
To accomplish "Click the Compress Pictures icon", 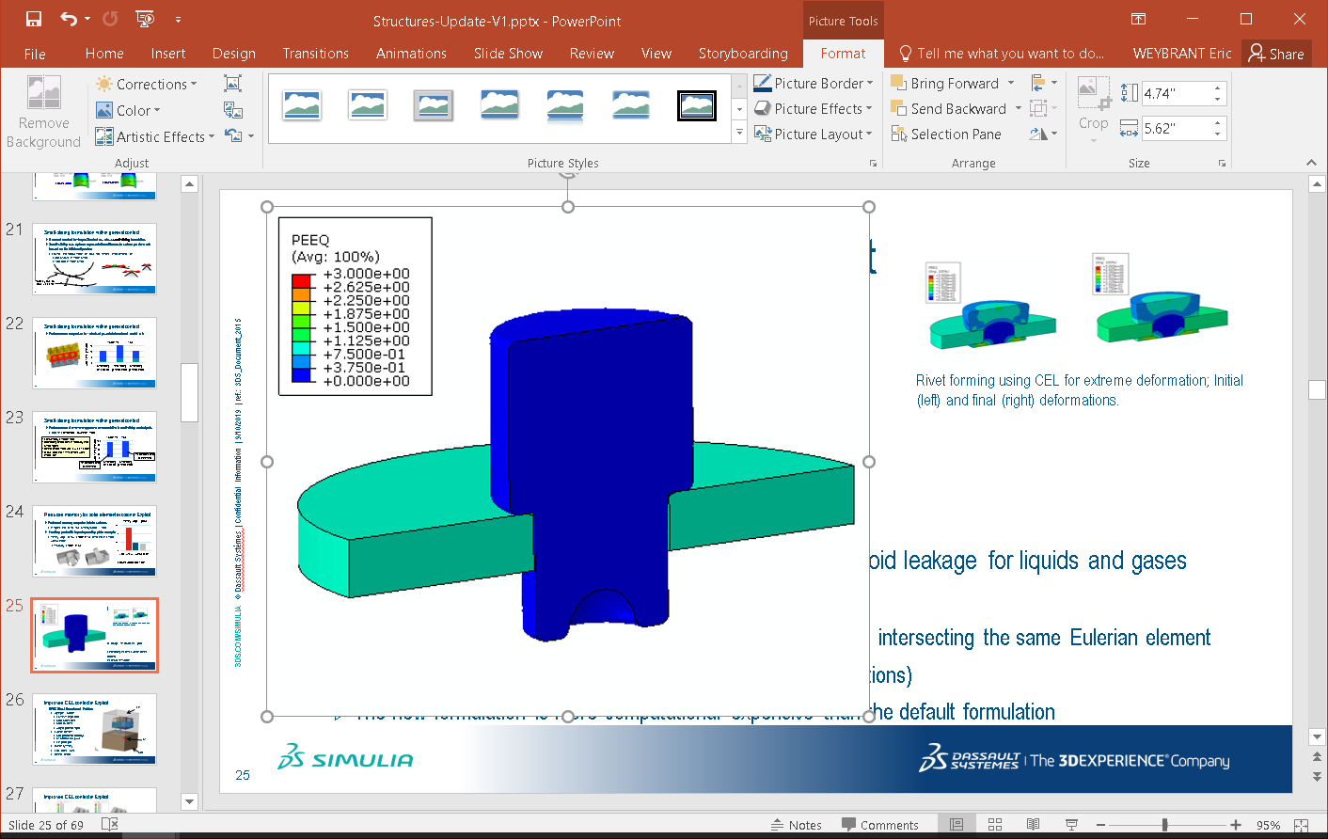I will (x=232, y=84).
